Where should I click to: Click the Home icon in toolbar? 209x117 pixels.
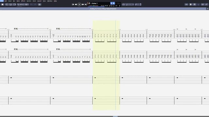point(2,4)
